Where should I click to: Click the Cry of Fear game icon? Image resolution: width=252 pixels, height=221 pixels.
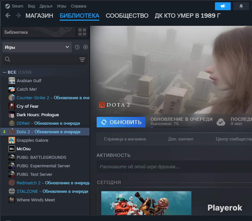[12, 106]
